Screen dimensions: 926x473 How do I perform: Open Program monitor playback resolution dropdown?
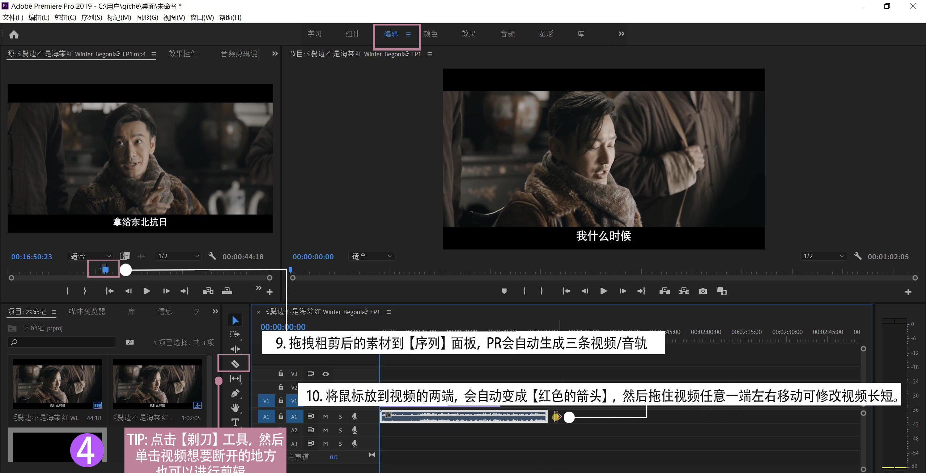(x=824, y=256)
